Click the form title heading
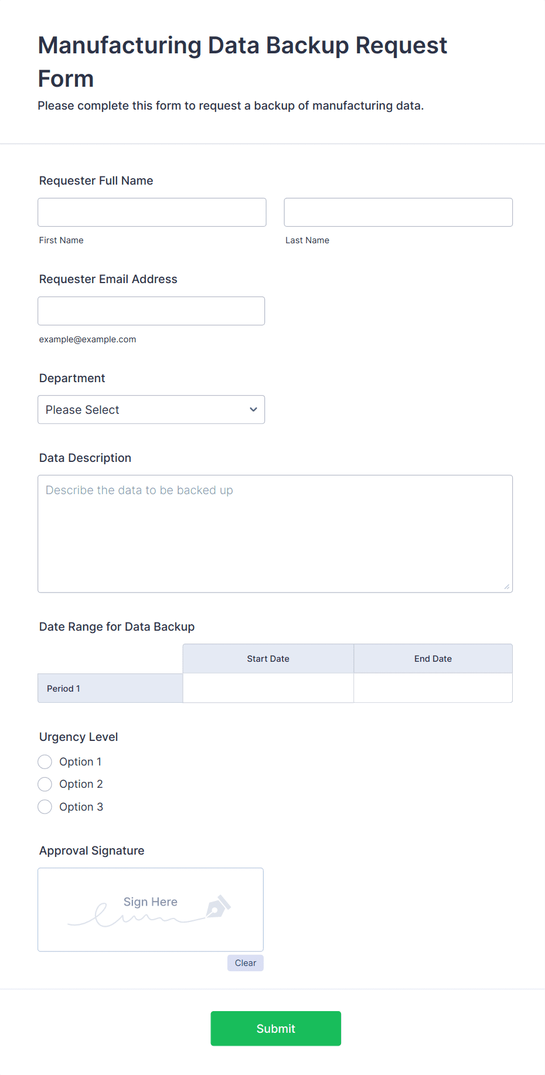Viewport: 545px width, 1075px height. pos(243,62)
